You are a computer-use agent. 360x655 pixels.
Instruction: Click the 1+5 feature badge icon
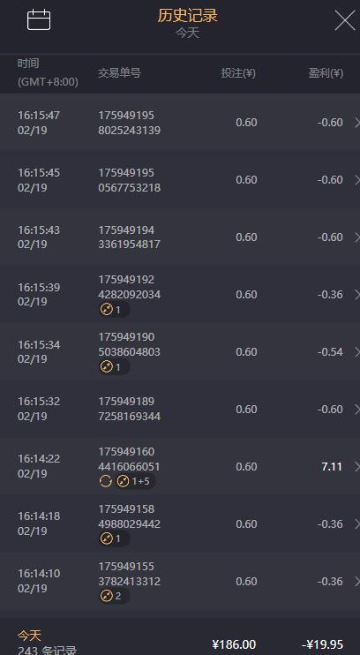click(134, 482)
